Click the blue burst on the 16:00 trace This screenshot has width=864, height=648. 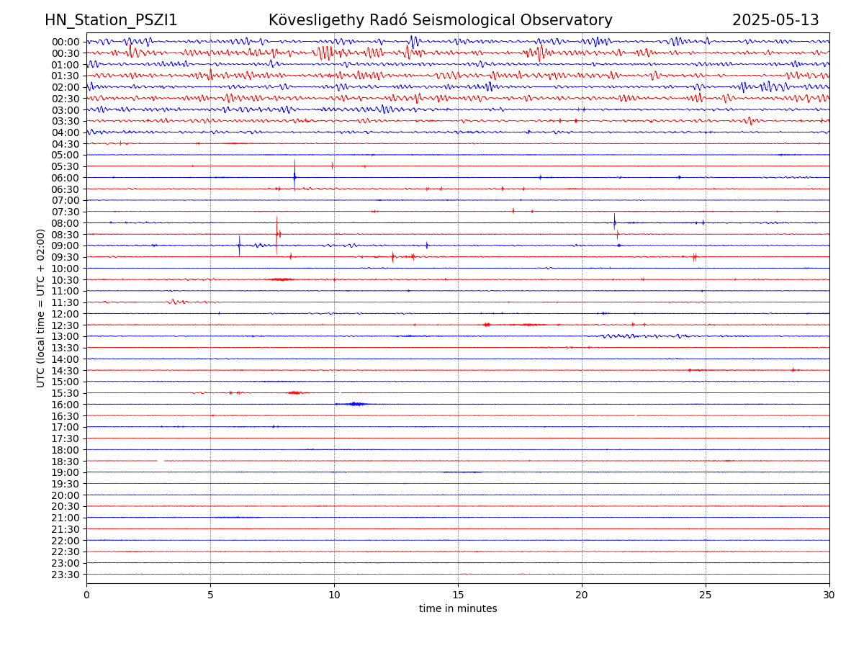tap(354, 404)
